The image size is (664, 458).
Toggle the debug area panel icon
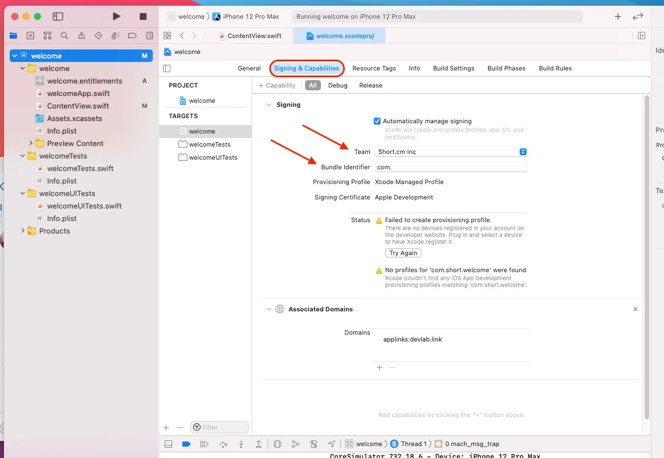pos(168,444)
